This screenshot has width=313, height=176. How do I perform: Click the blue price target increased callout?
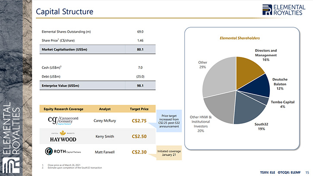(169, 121)
